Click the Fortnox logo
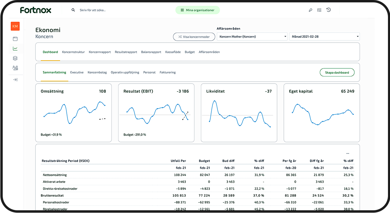Screen dimensions: 390x213 [x=36, y=10]
